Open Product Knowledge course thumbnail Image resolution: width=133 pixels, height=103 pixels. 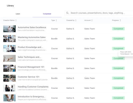pyautogui.click(x=10, y=48)
